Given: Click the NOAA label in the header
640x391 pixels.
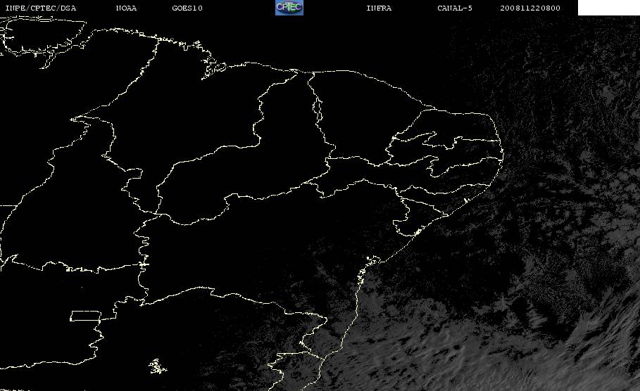Looking at the screenshot, I should 126,8.
